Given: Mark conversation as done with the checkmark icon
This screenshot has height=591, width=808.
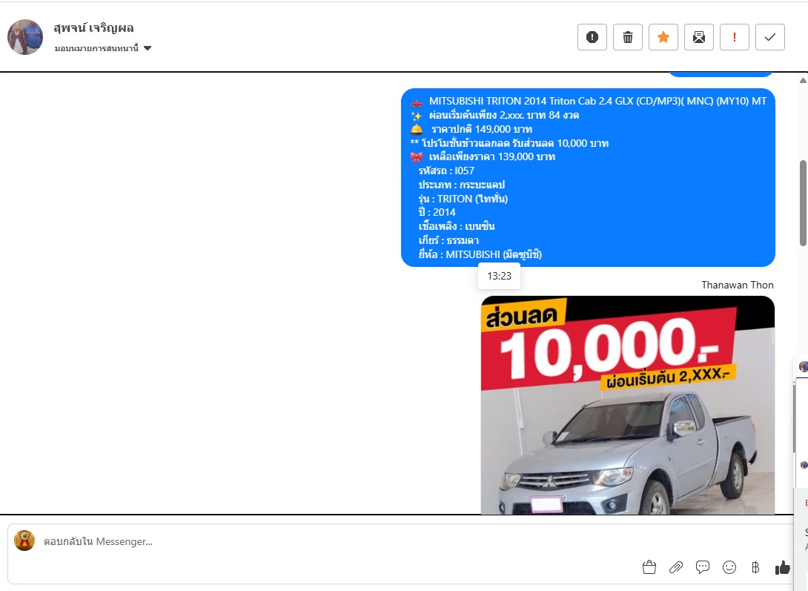Looking at the screenshot, I should [770, 37].
